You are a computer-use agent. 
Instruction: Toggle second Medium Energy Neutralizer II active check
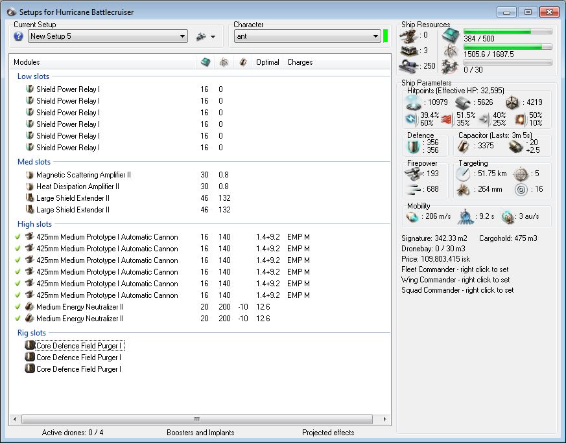tap(18, 318)
